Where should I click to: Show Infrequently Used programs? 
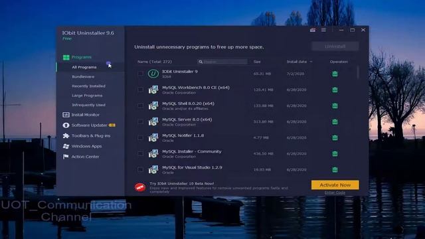(x=88, y=105)
